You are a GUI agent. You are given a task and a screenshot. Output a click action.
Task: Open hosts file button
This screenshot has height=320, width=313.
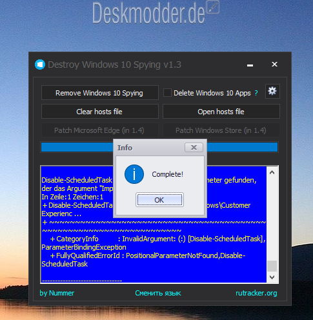click(221, 112)
